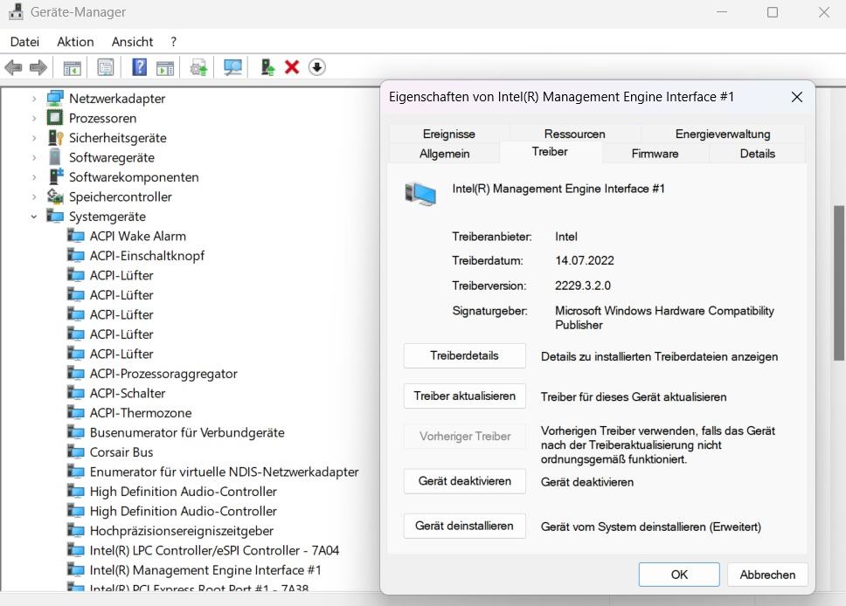Expand the Sicherheitsgeräte node

coord(34,138)
